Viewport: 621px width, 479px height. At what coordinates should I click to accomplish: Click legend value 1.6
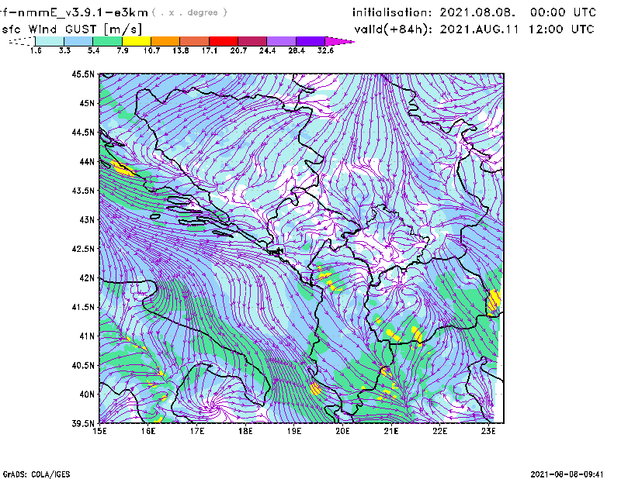(36, 50)
